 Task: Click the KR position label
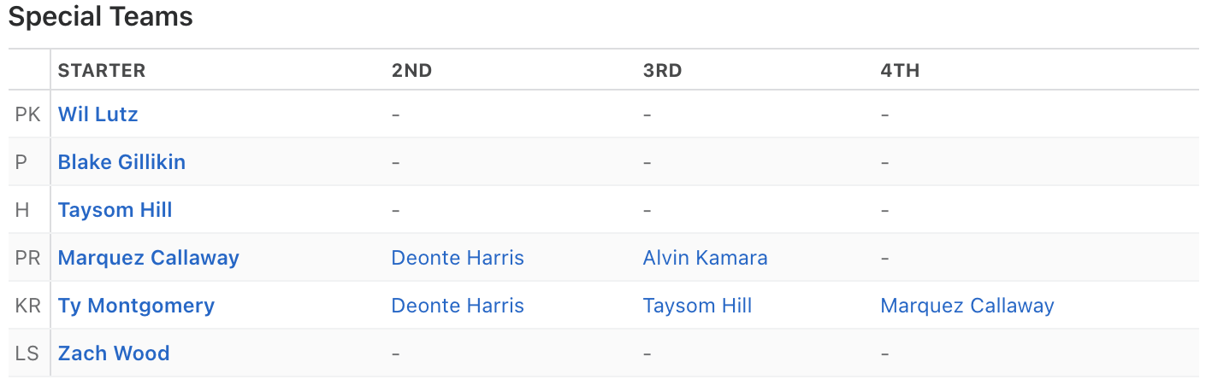click(x=28, y=306)
